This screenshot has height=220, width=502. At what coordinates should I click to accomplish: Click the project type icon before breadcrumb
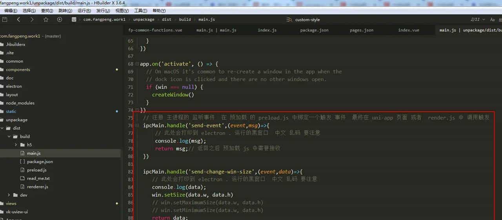point(73,19)
